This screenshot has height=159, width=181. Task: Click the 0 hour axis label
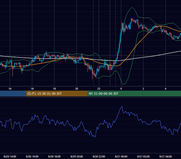(x=121, y=89)
